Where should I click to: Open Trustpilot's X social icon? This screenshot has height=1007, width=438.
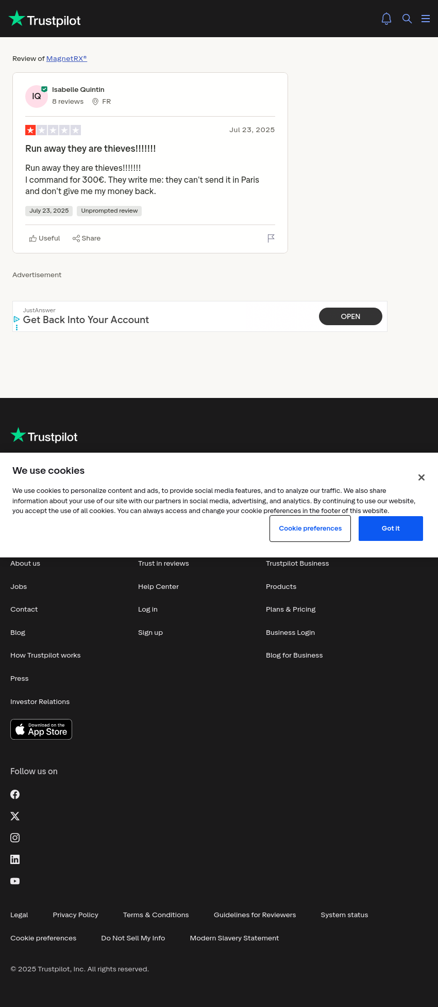click(x=15, y=816)
